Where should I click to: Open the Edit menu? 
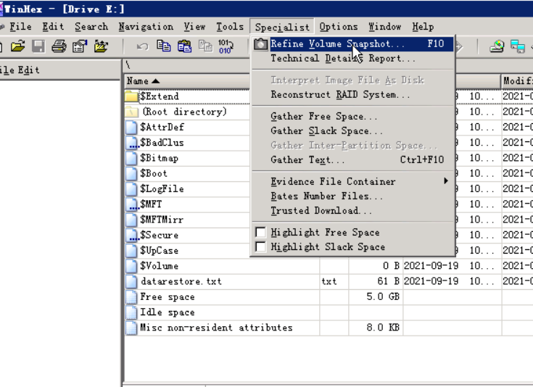coord(53,27)
